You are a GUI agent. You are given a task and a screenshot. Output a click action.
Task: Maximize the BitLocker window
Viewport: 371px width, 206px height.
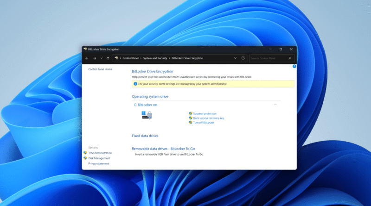click(x=281, y=49)
